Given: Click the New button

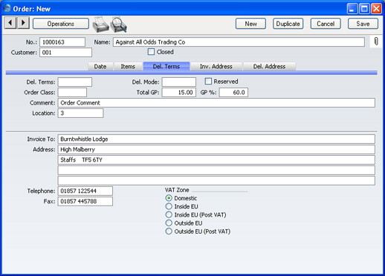Looking at the screenshot, I should coord(250,24).
